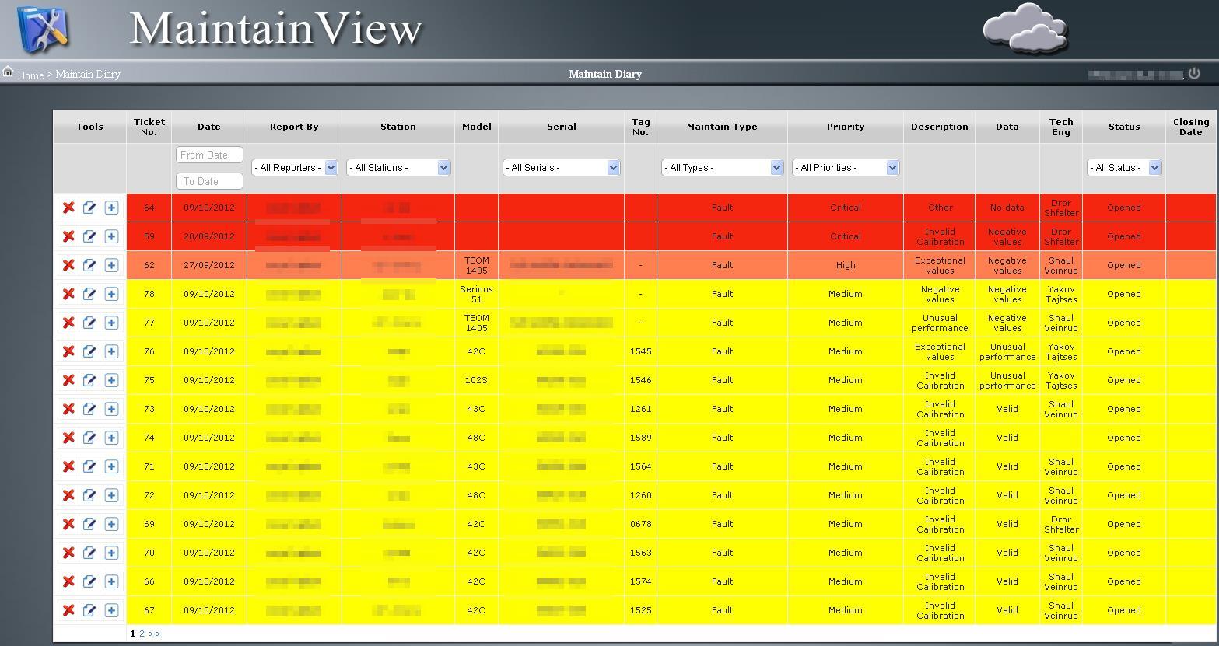Image resolution: width=1219 pixels, height=646 pixels.
Task: Expand the All Status filter dropdown
Action: [x=1123, y=167]
